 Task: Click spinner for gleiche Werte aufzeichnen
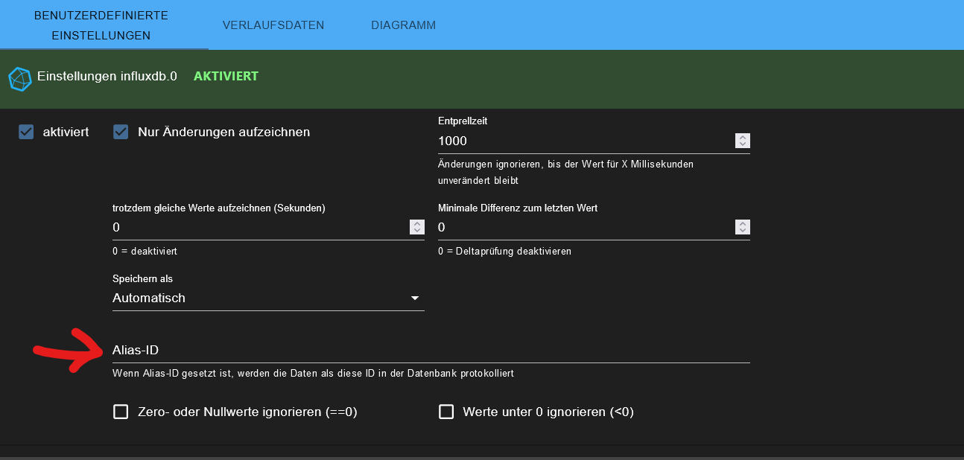pyautogui.click(x=417, y=227)
